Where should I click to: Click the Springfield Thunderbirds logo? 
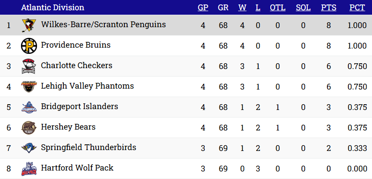pyautogui.click(x=28, y=148)
